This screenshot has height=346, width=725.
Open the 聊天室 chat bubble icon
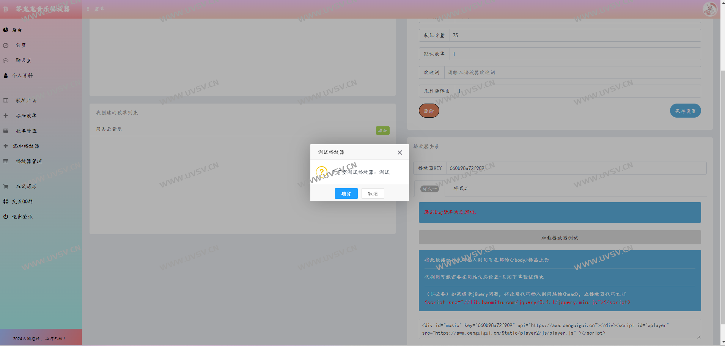(6, 61)
